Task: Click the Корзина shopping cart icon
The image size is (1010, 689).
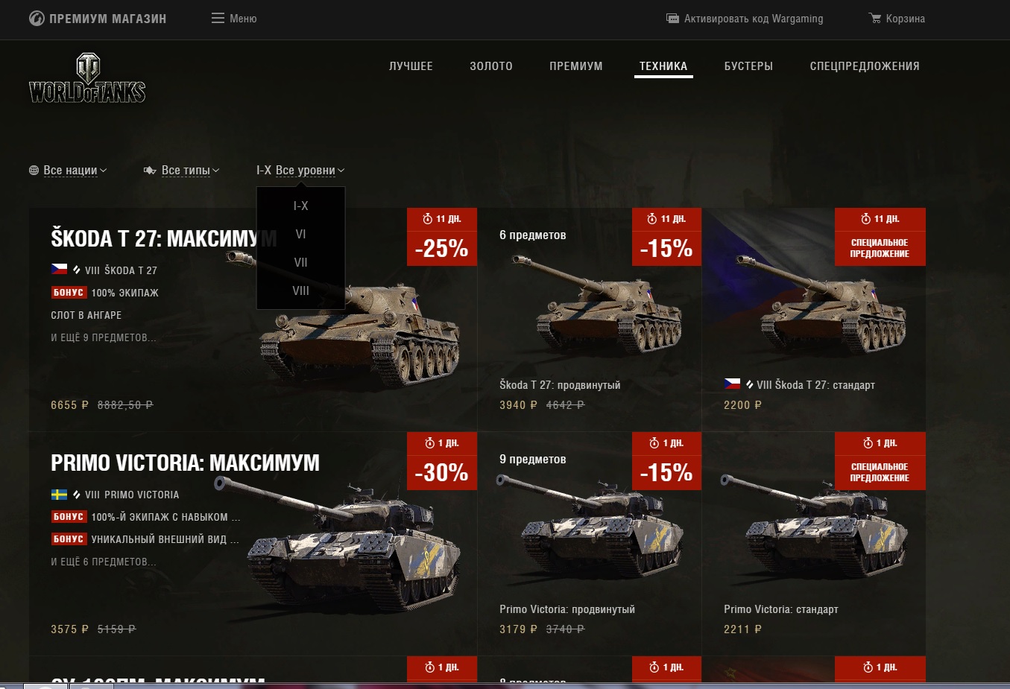Action: coord(875,19)
